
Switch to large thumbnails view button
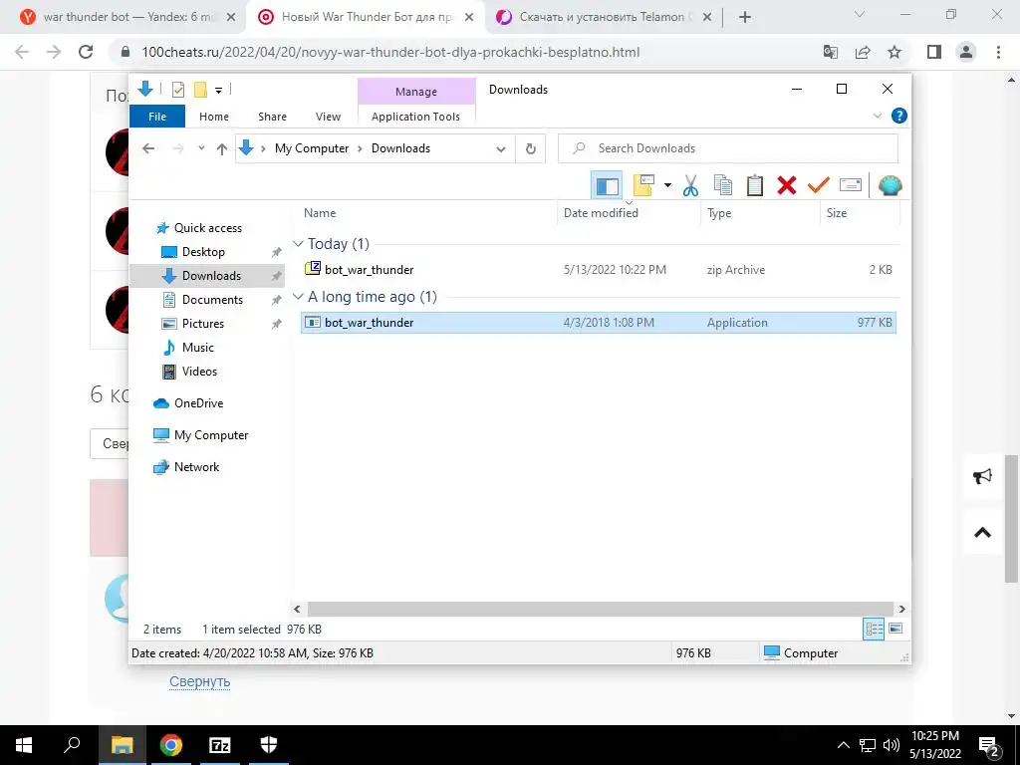[895, 629]
